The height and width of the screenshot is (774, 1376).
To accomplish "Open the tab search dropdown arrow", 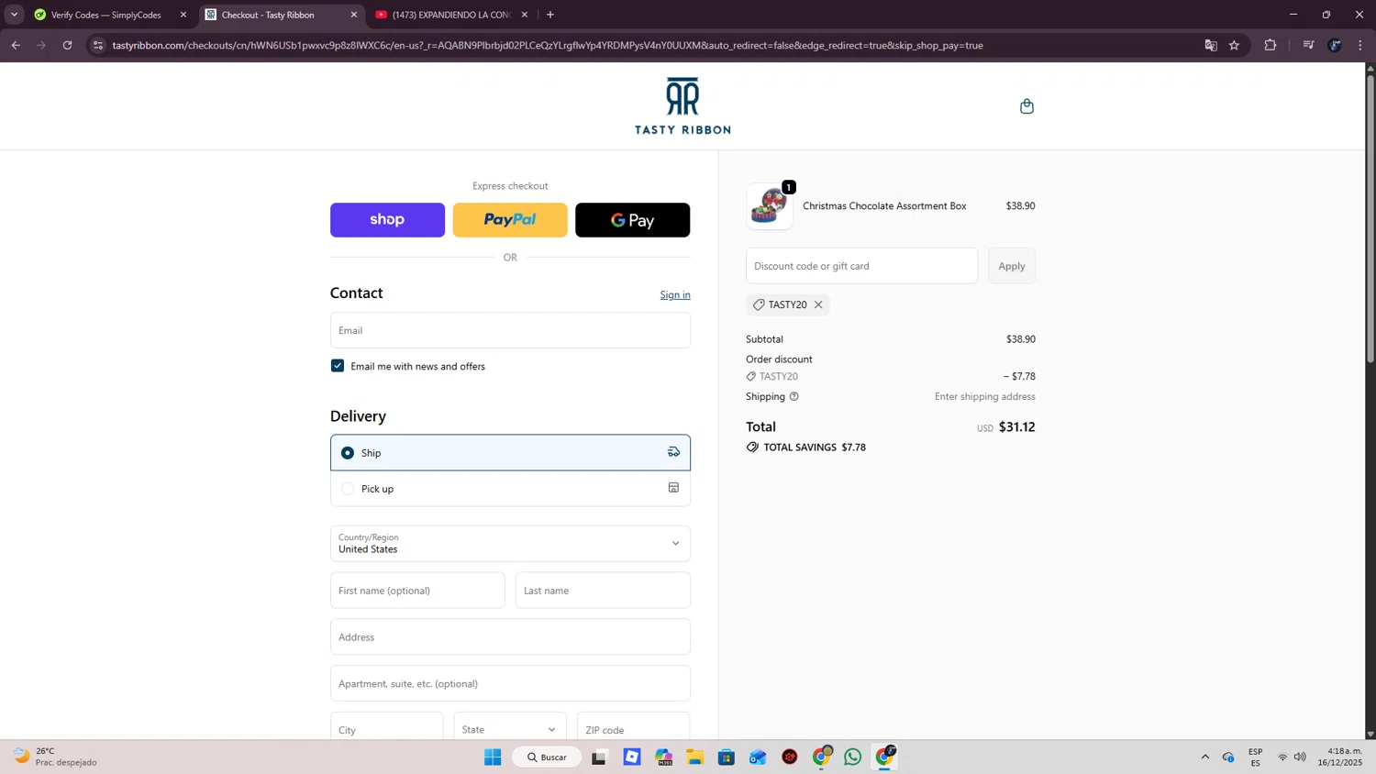I will pyautogui.click(x=14, y=15).
